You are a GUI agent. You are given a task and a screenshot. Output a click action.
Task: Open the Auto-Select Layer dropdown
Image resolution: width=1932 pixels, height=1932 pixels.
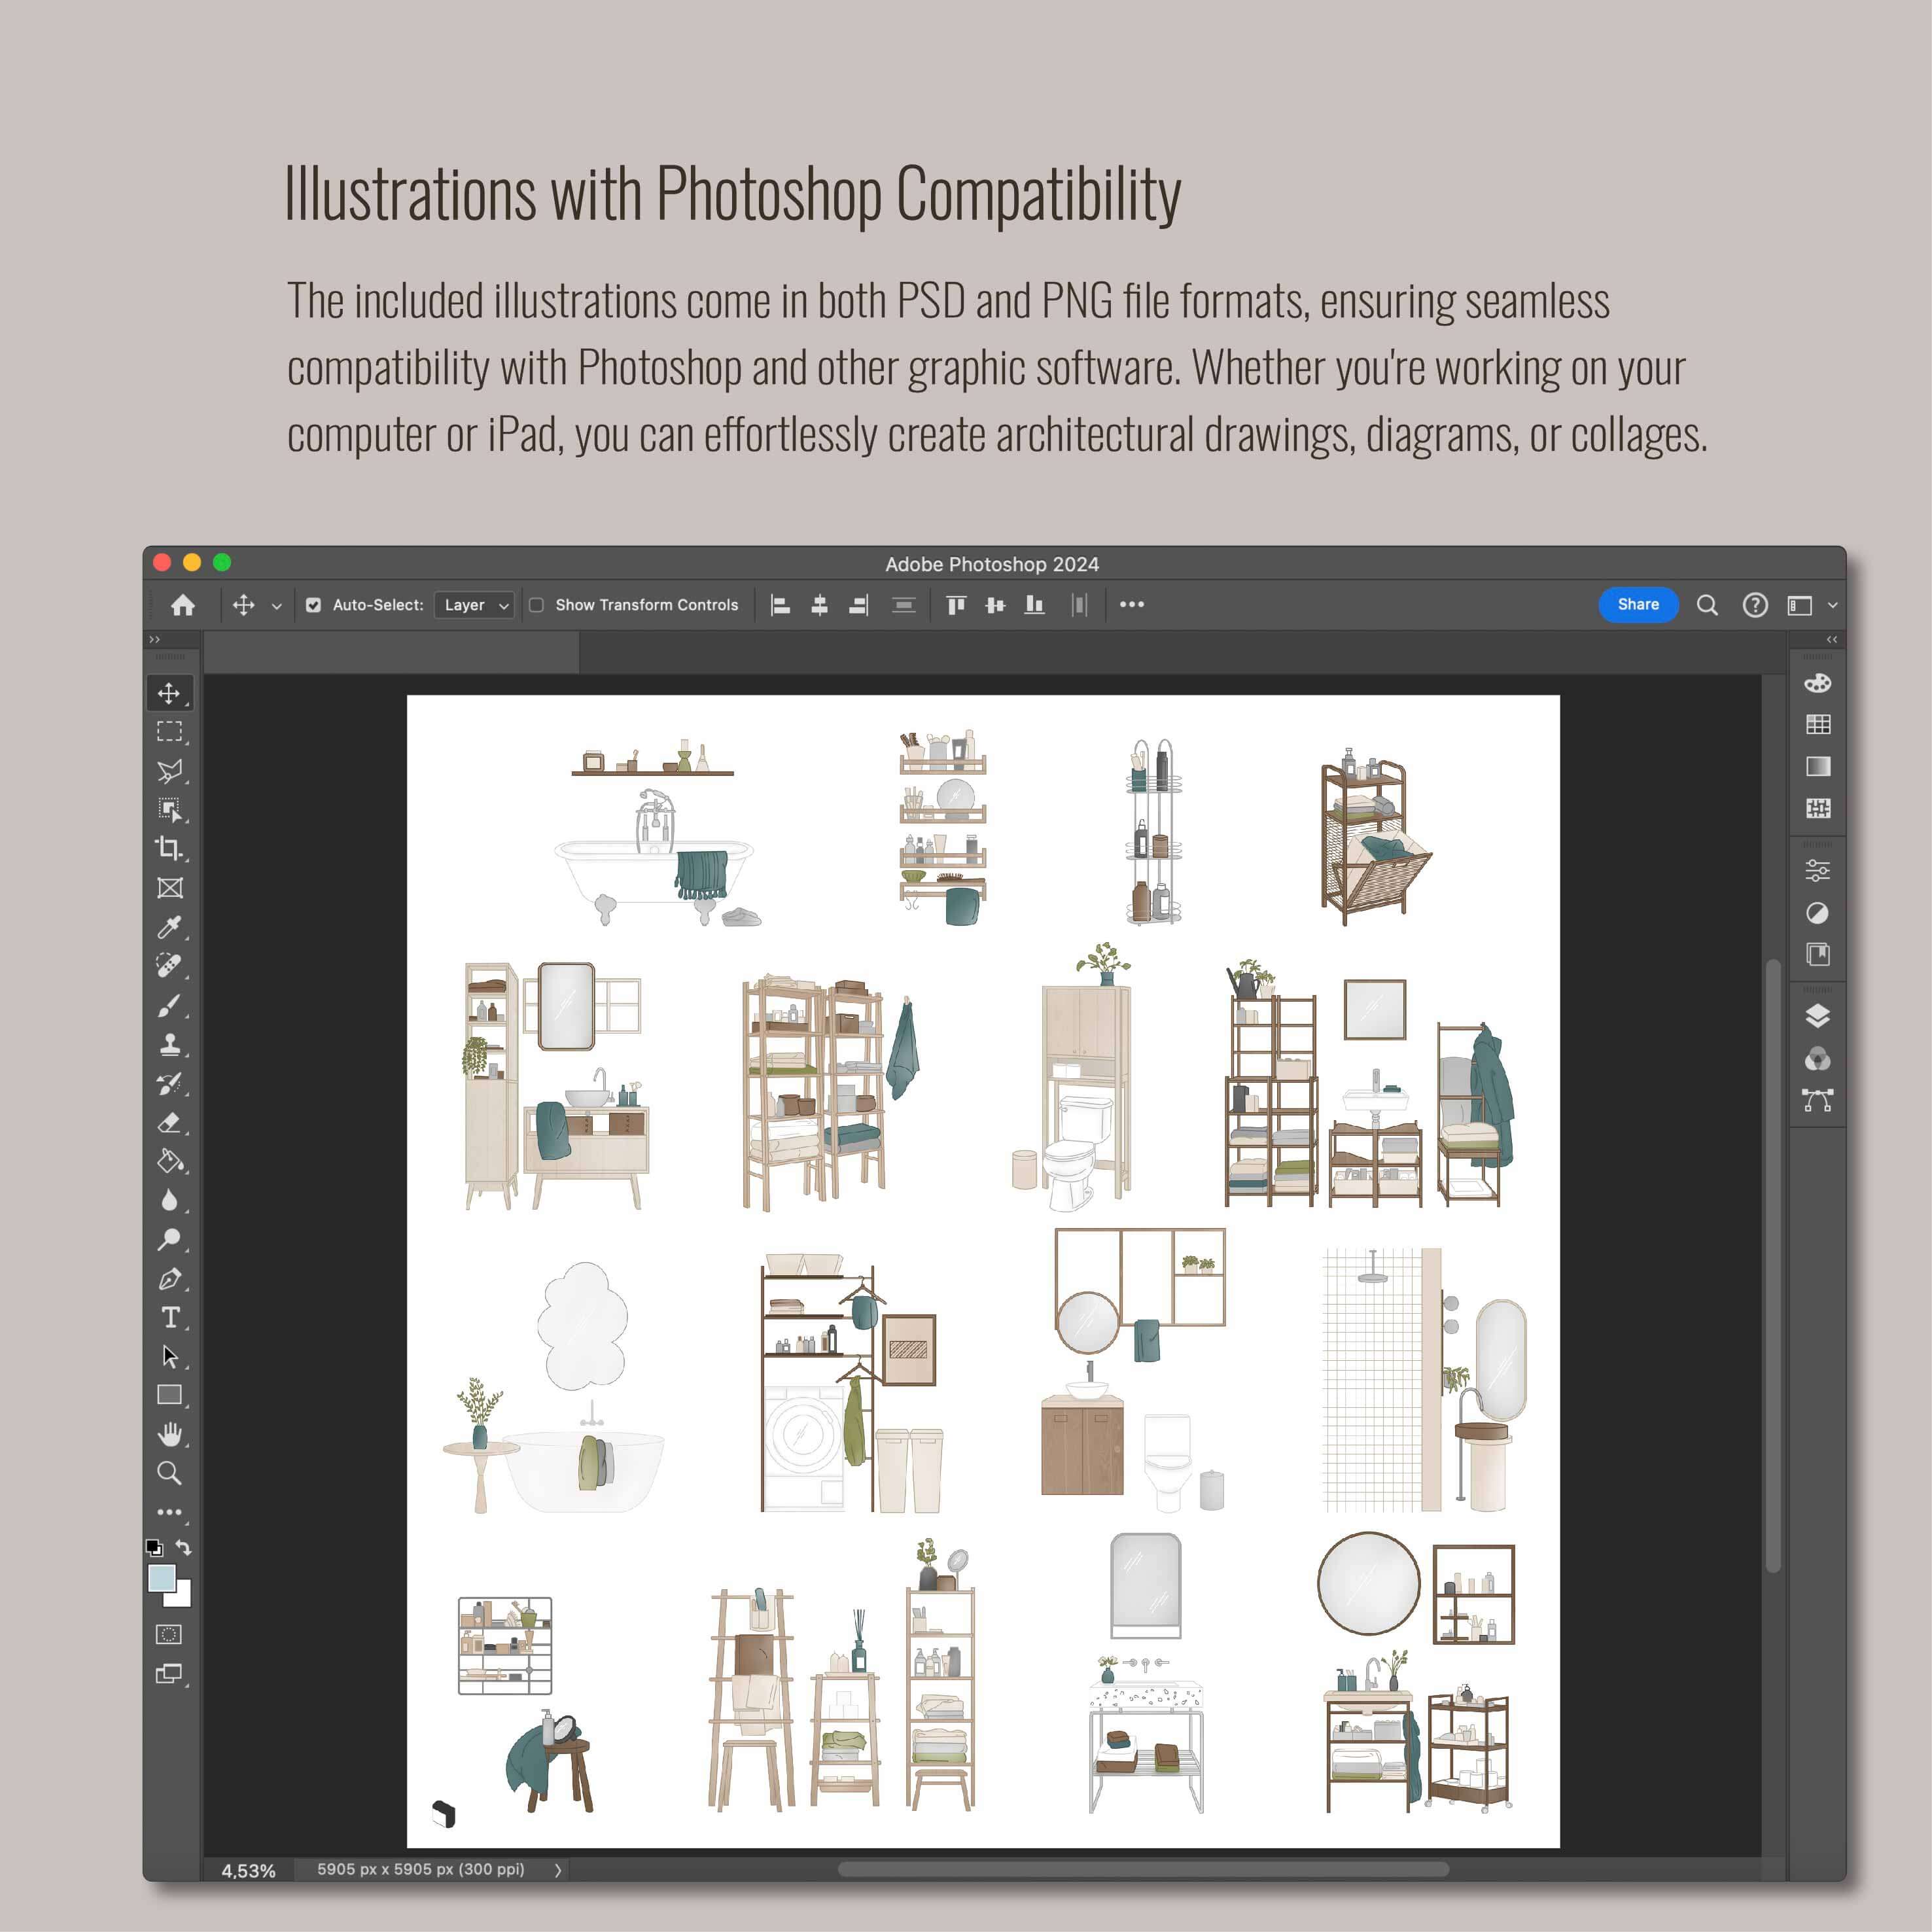click(x=475, y=605)
